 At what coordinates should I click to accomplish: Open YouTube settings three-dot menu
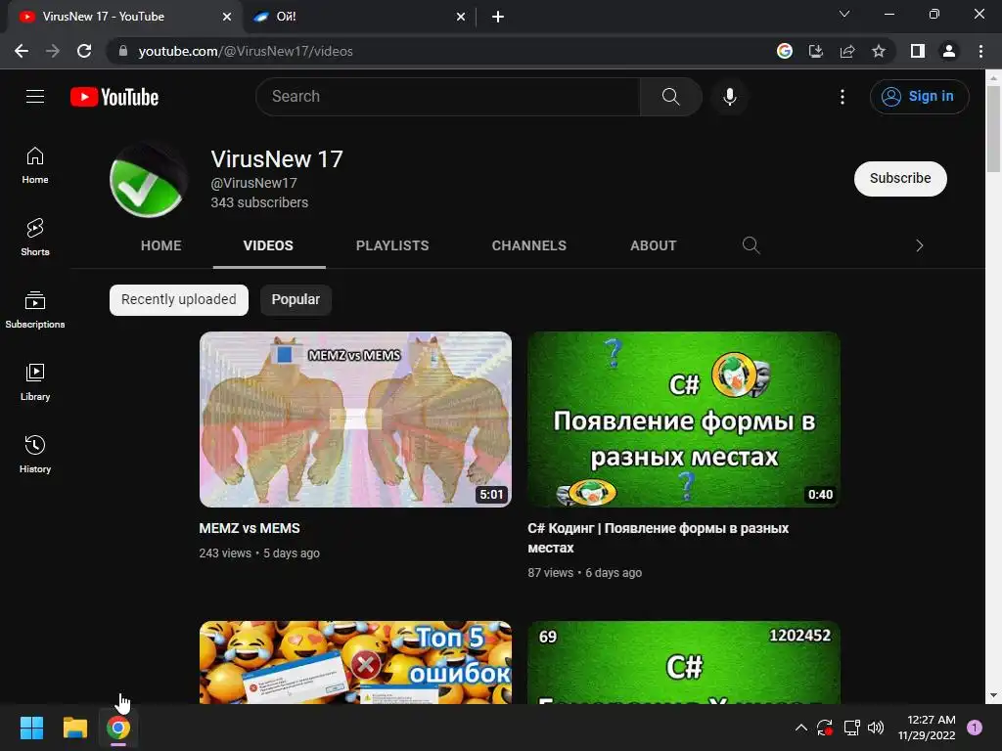(x=843, y=97)
